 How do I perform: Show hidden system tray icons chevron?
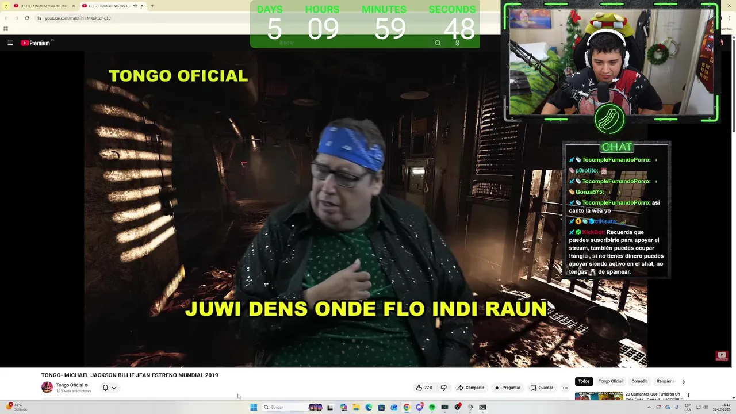point(649,407)
